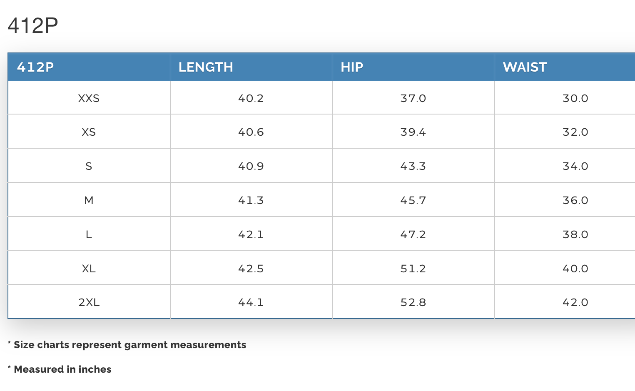Click the XXS length value 40.2

pyautogui.click(x=251, y=98)
